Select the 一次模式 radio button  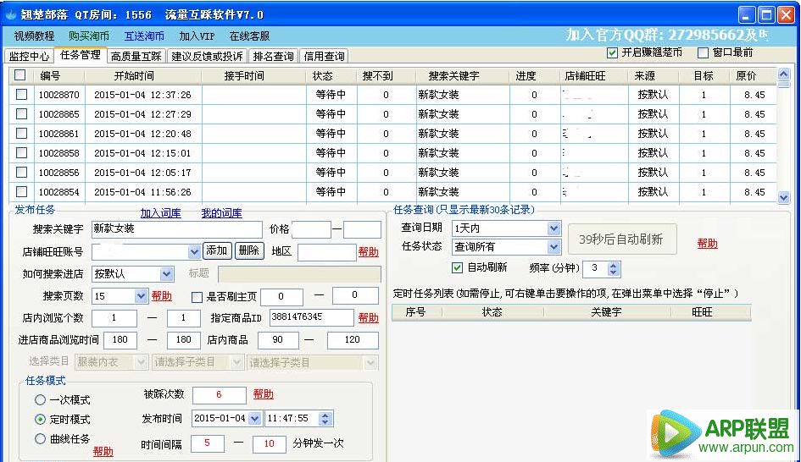[40, 400]
